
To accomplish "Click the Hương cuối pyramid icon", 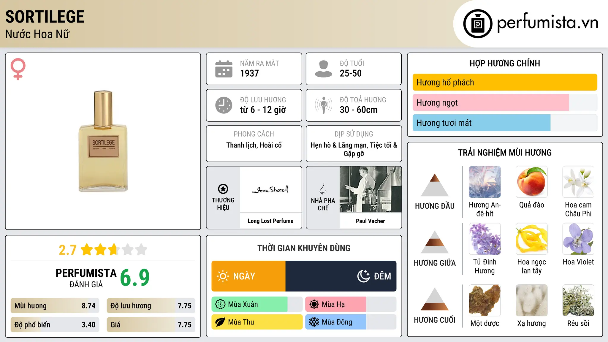I will click(435, 299).
